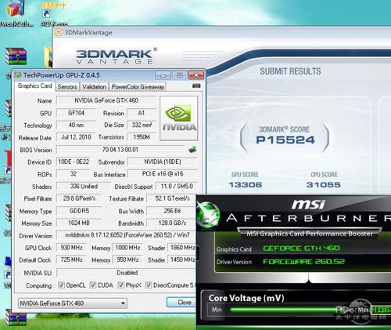Click the Core Voltage value box in Afterburner
This screenshot has width=391, height=330.
[381, 310]
